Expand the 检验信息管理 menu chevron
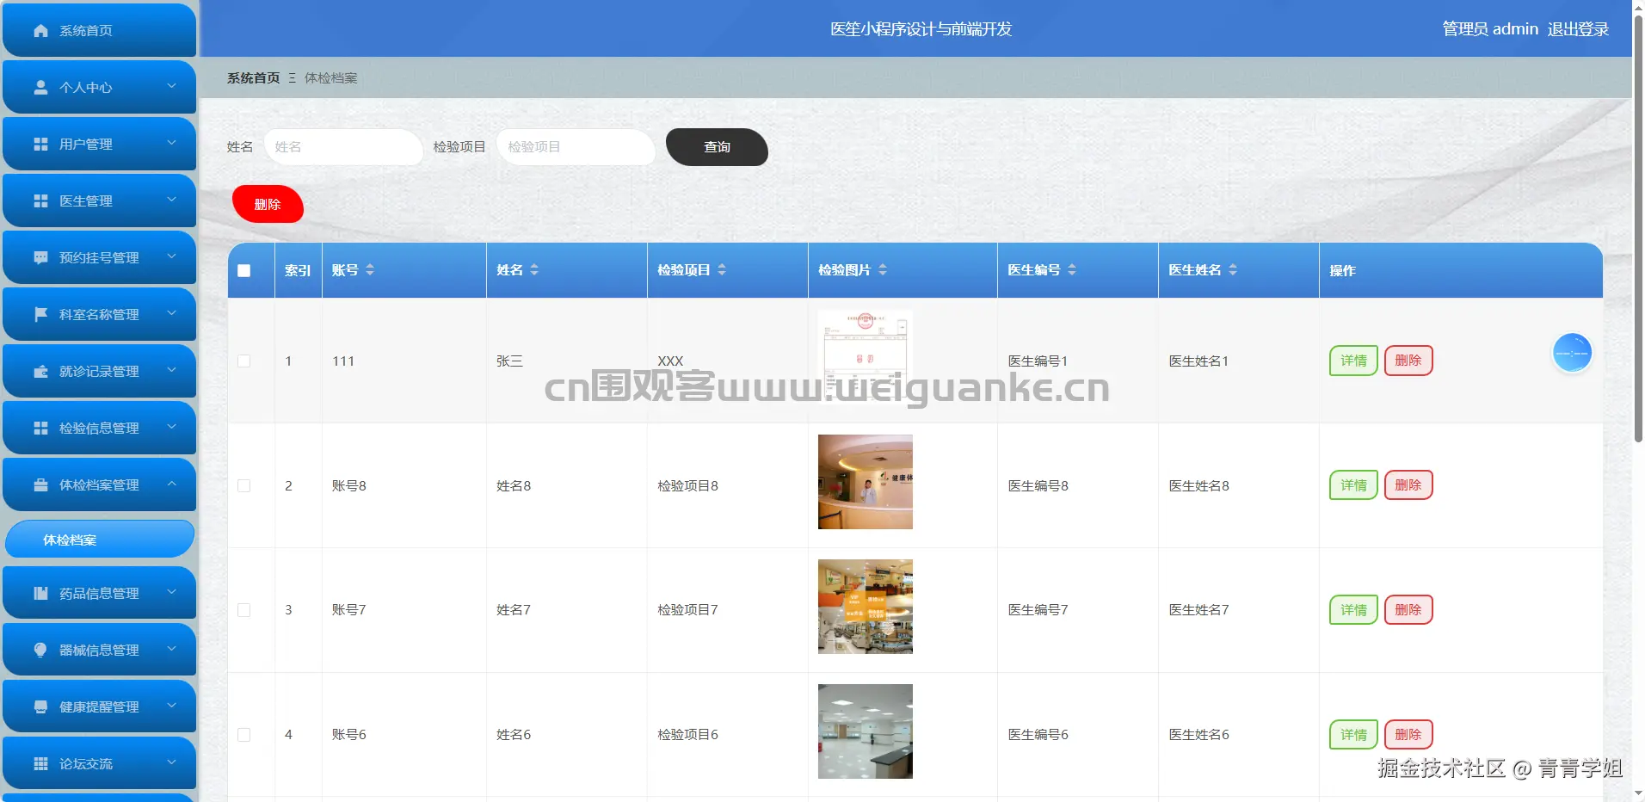This screenshot has width=1645, height=802. click(171, 427)
